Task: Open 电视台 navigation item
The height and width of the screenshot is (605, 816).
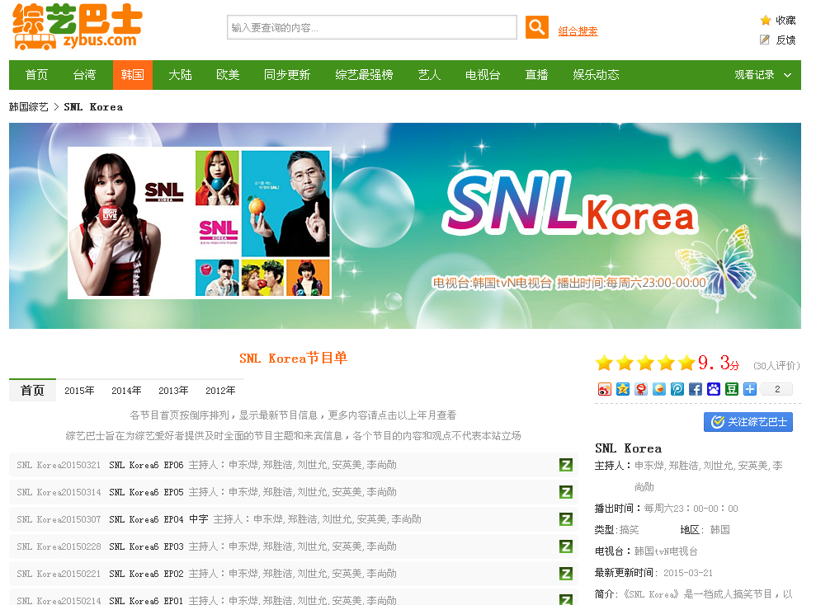Action: point(483,75)
